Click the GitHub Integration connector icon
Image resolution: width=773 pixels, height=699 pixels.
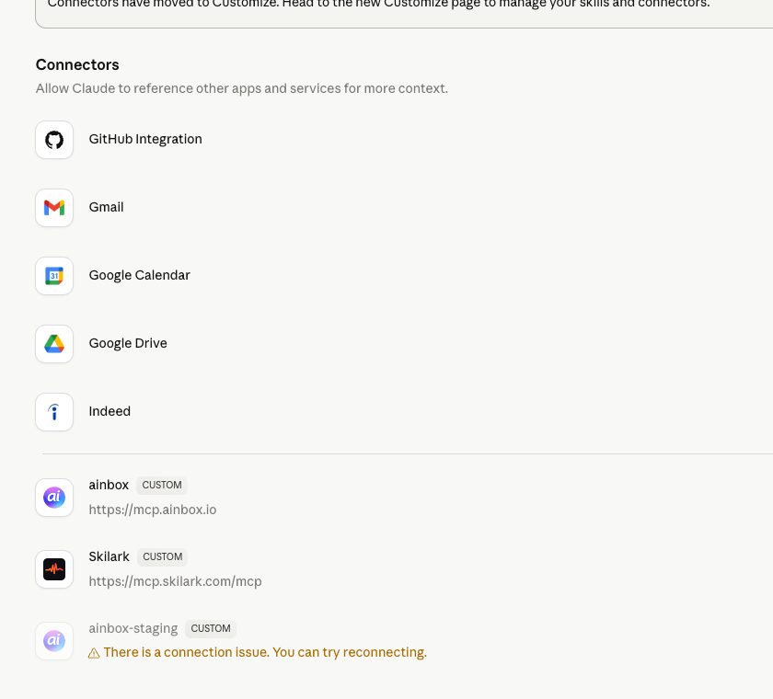53,139
